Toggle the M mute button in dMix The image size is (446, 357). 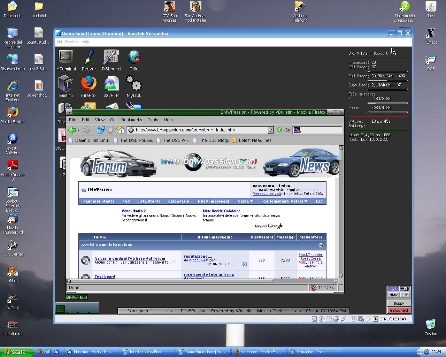tap(405, 295)
